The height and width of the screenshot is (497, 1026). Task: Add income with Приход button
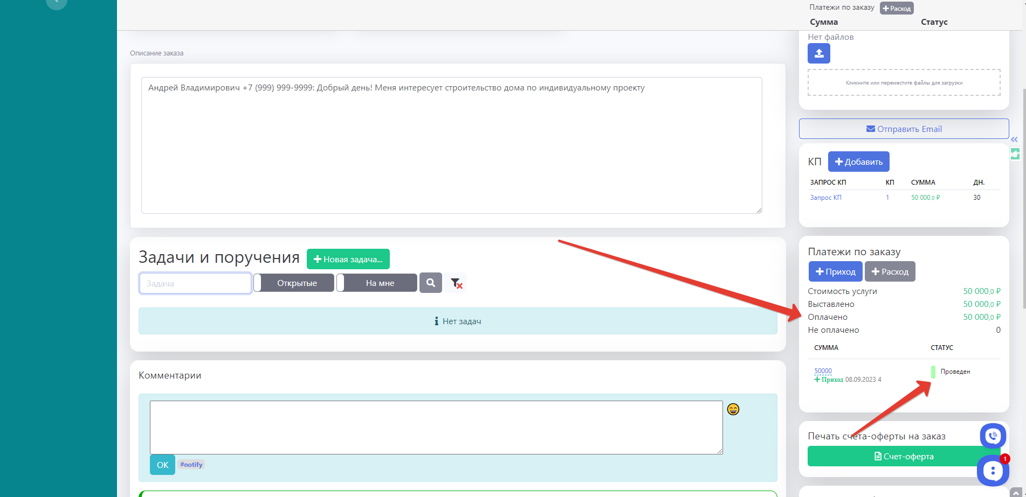tap(835, 271)
